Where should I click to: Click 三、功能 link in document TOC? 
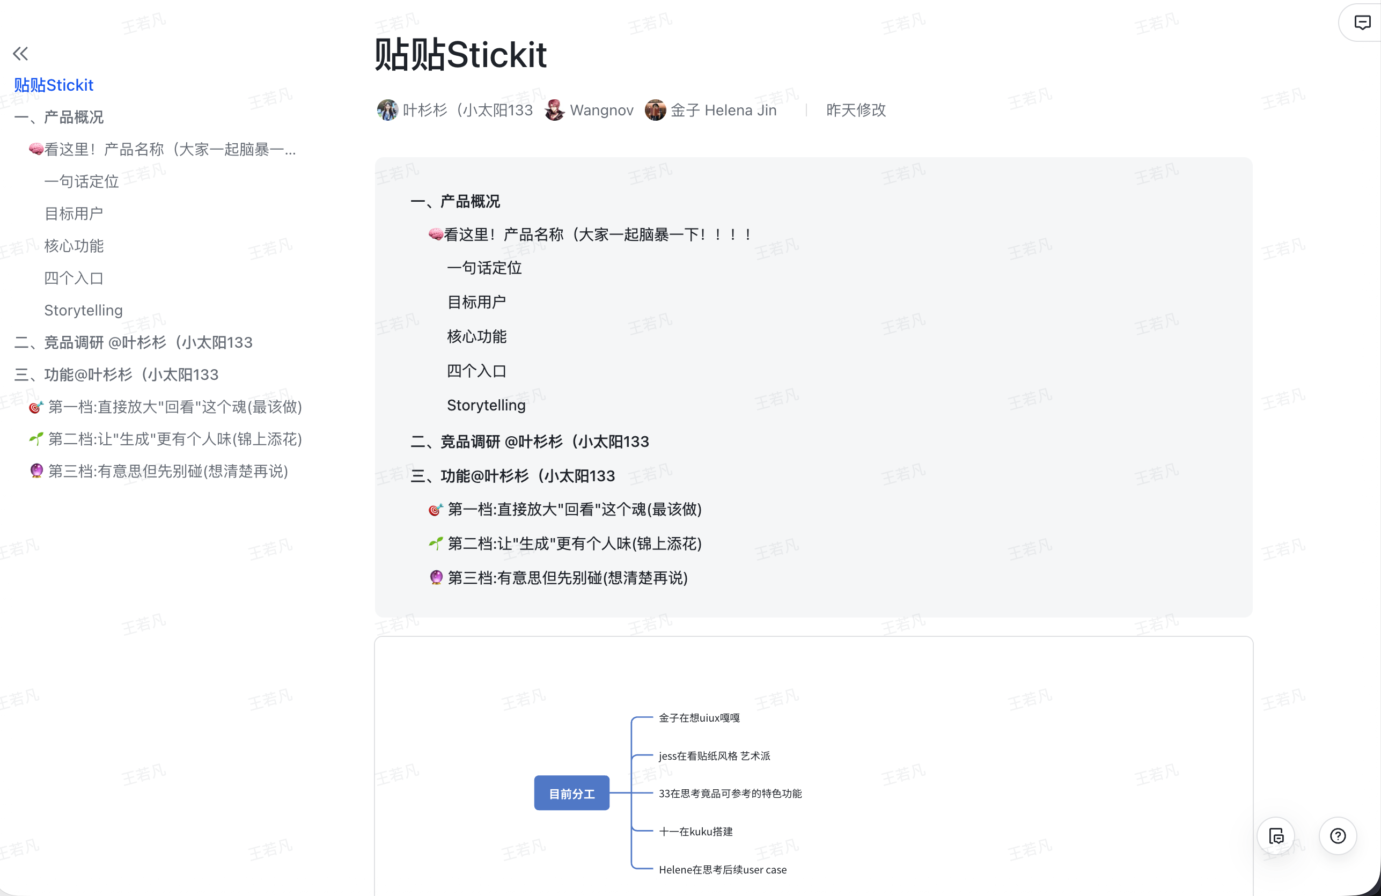513,476
